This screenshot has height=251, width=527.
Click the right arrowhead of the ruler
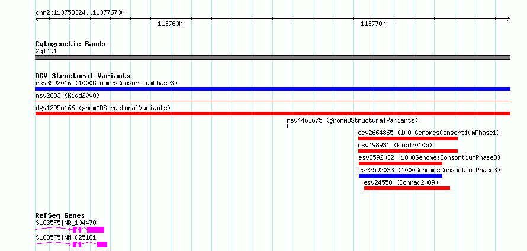pyautogui.click(x=509, y=18)
